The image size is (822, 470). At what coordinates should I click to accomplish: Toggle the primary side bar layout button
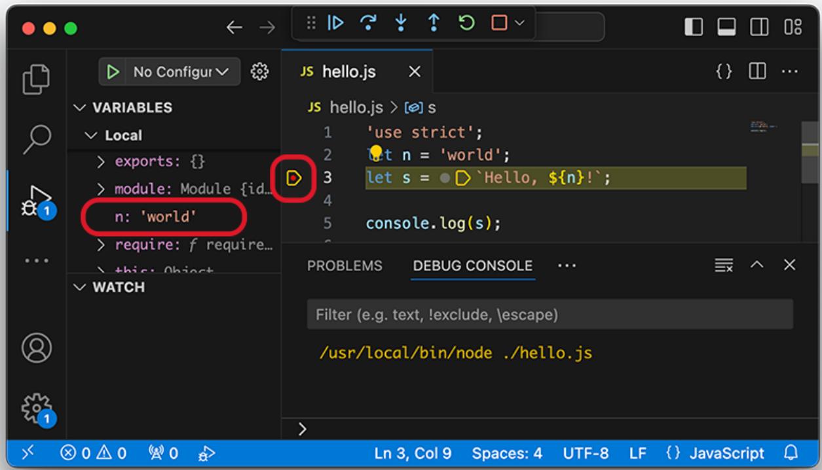[x=693, y=27]
